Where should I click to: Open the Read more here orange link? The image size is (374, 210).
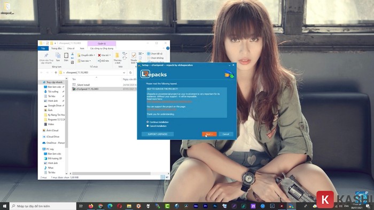(x=169, y=102)
